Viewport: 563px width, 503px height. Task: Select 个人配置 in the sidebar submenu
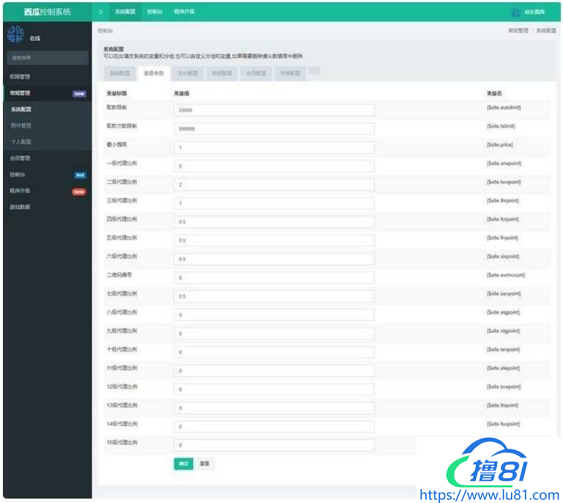[x=21, y=142]
